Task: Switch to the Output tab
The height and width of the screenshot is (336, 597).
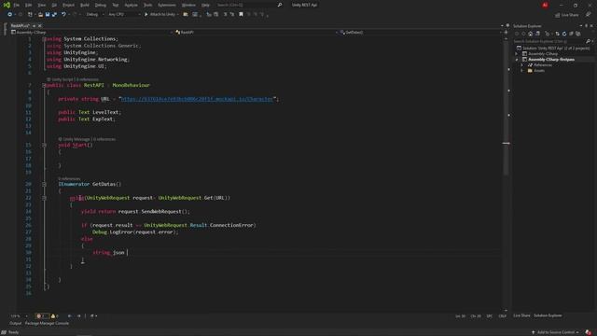Action: 16,323
